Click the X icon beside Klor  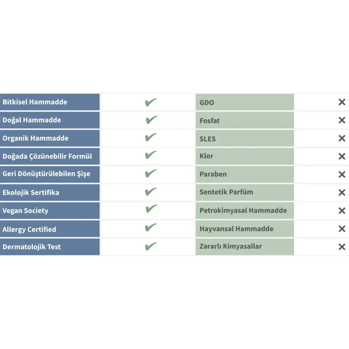pos(342,156)
